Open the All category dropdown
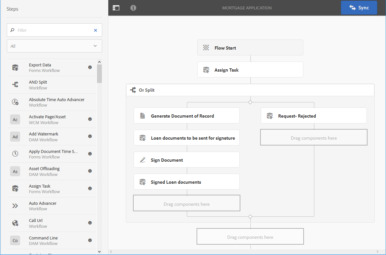Image resolution: width=386 pixels, height=255 pixels. coord(54,46)
